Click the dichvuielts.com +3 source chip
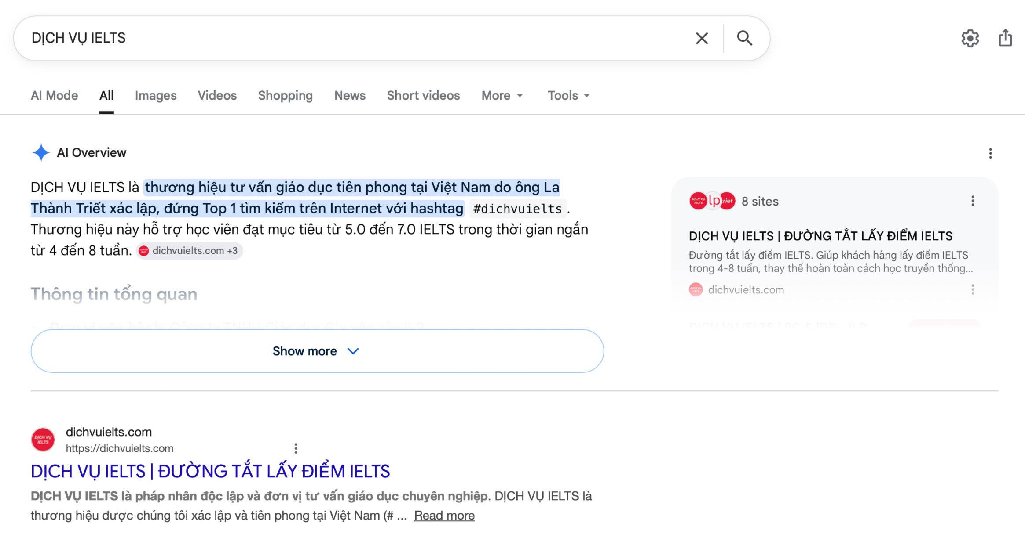The image size is (1025, 534). 189,251
